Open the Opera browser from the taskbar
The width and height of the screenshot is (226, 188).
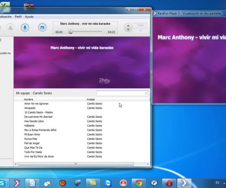coord(169,183)
